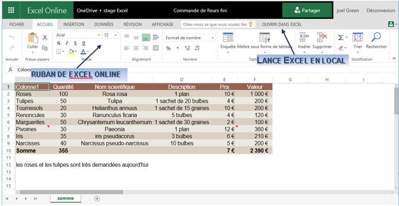The width and height of the screenshot is (399, 206).
Task: Switch to the DONNÉES tab
Action: click(x=104, y=25)
